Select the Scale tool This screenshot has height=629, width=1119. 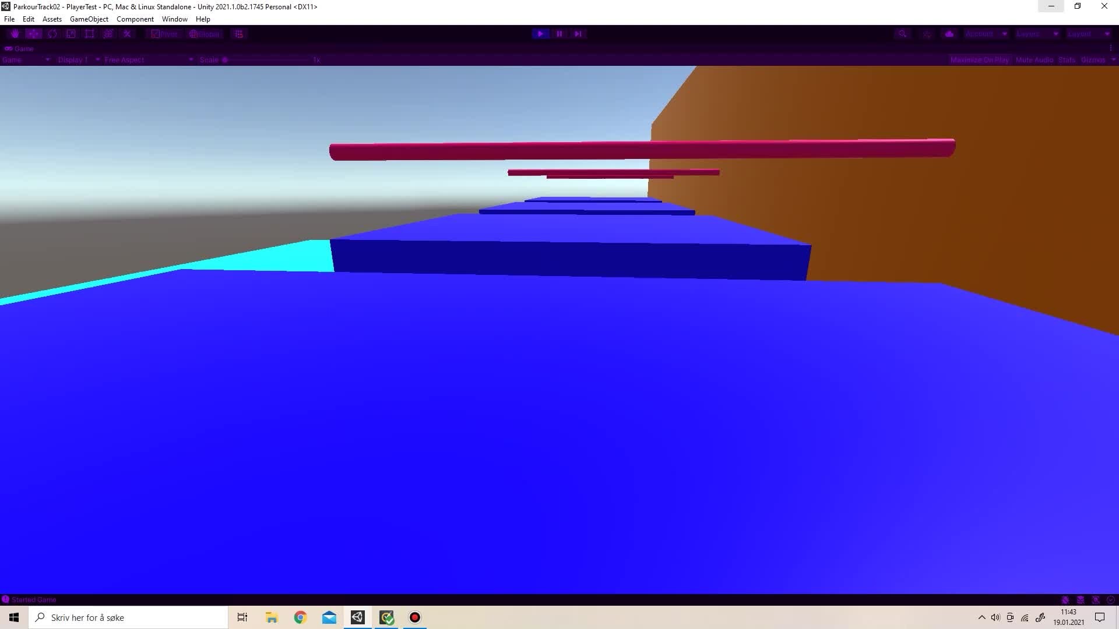point(71,34)
